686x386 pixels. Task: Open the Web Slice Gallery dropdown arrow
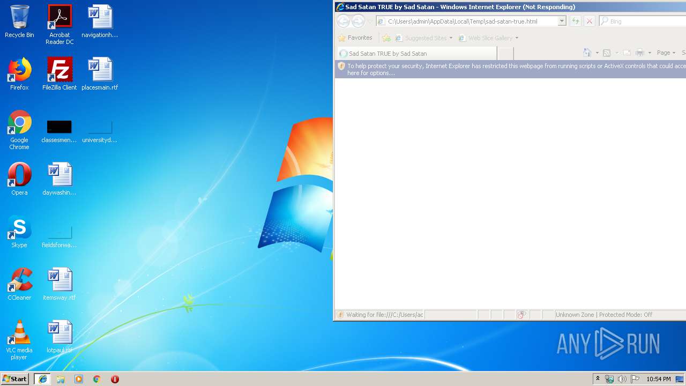[517, 38]
